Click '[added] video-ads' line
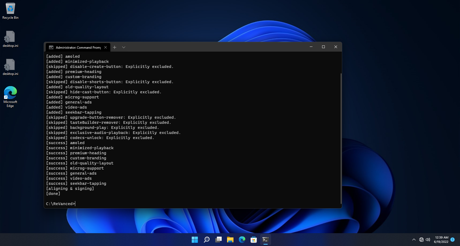 [67, 107]
